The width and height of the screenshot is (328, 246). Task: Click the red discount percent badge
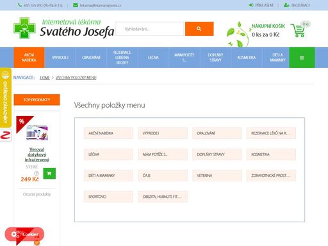(x=22, y=123)
